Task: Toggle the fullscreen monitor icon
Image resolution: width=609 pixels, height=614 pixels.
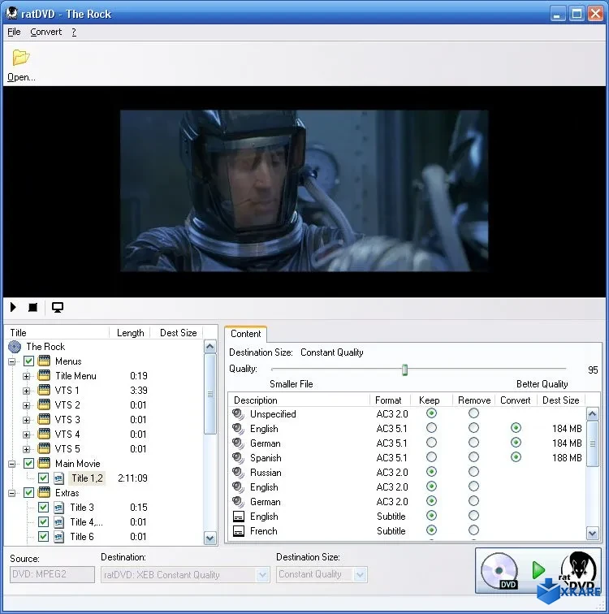Action: coord(58,307)
